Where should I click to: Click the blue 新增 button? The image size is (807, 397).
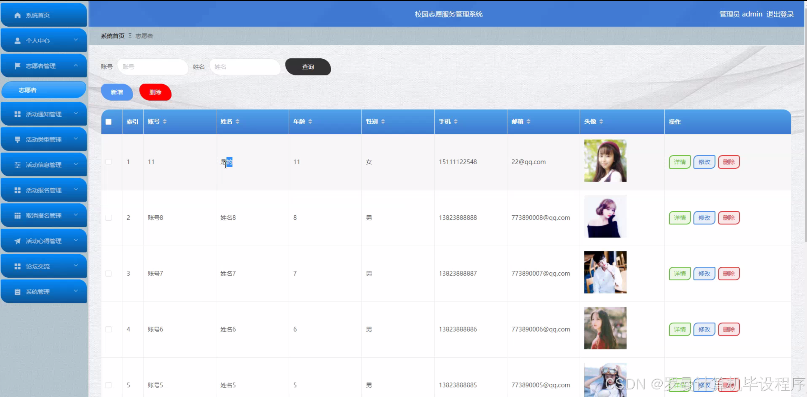point(117,92)
